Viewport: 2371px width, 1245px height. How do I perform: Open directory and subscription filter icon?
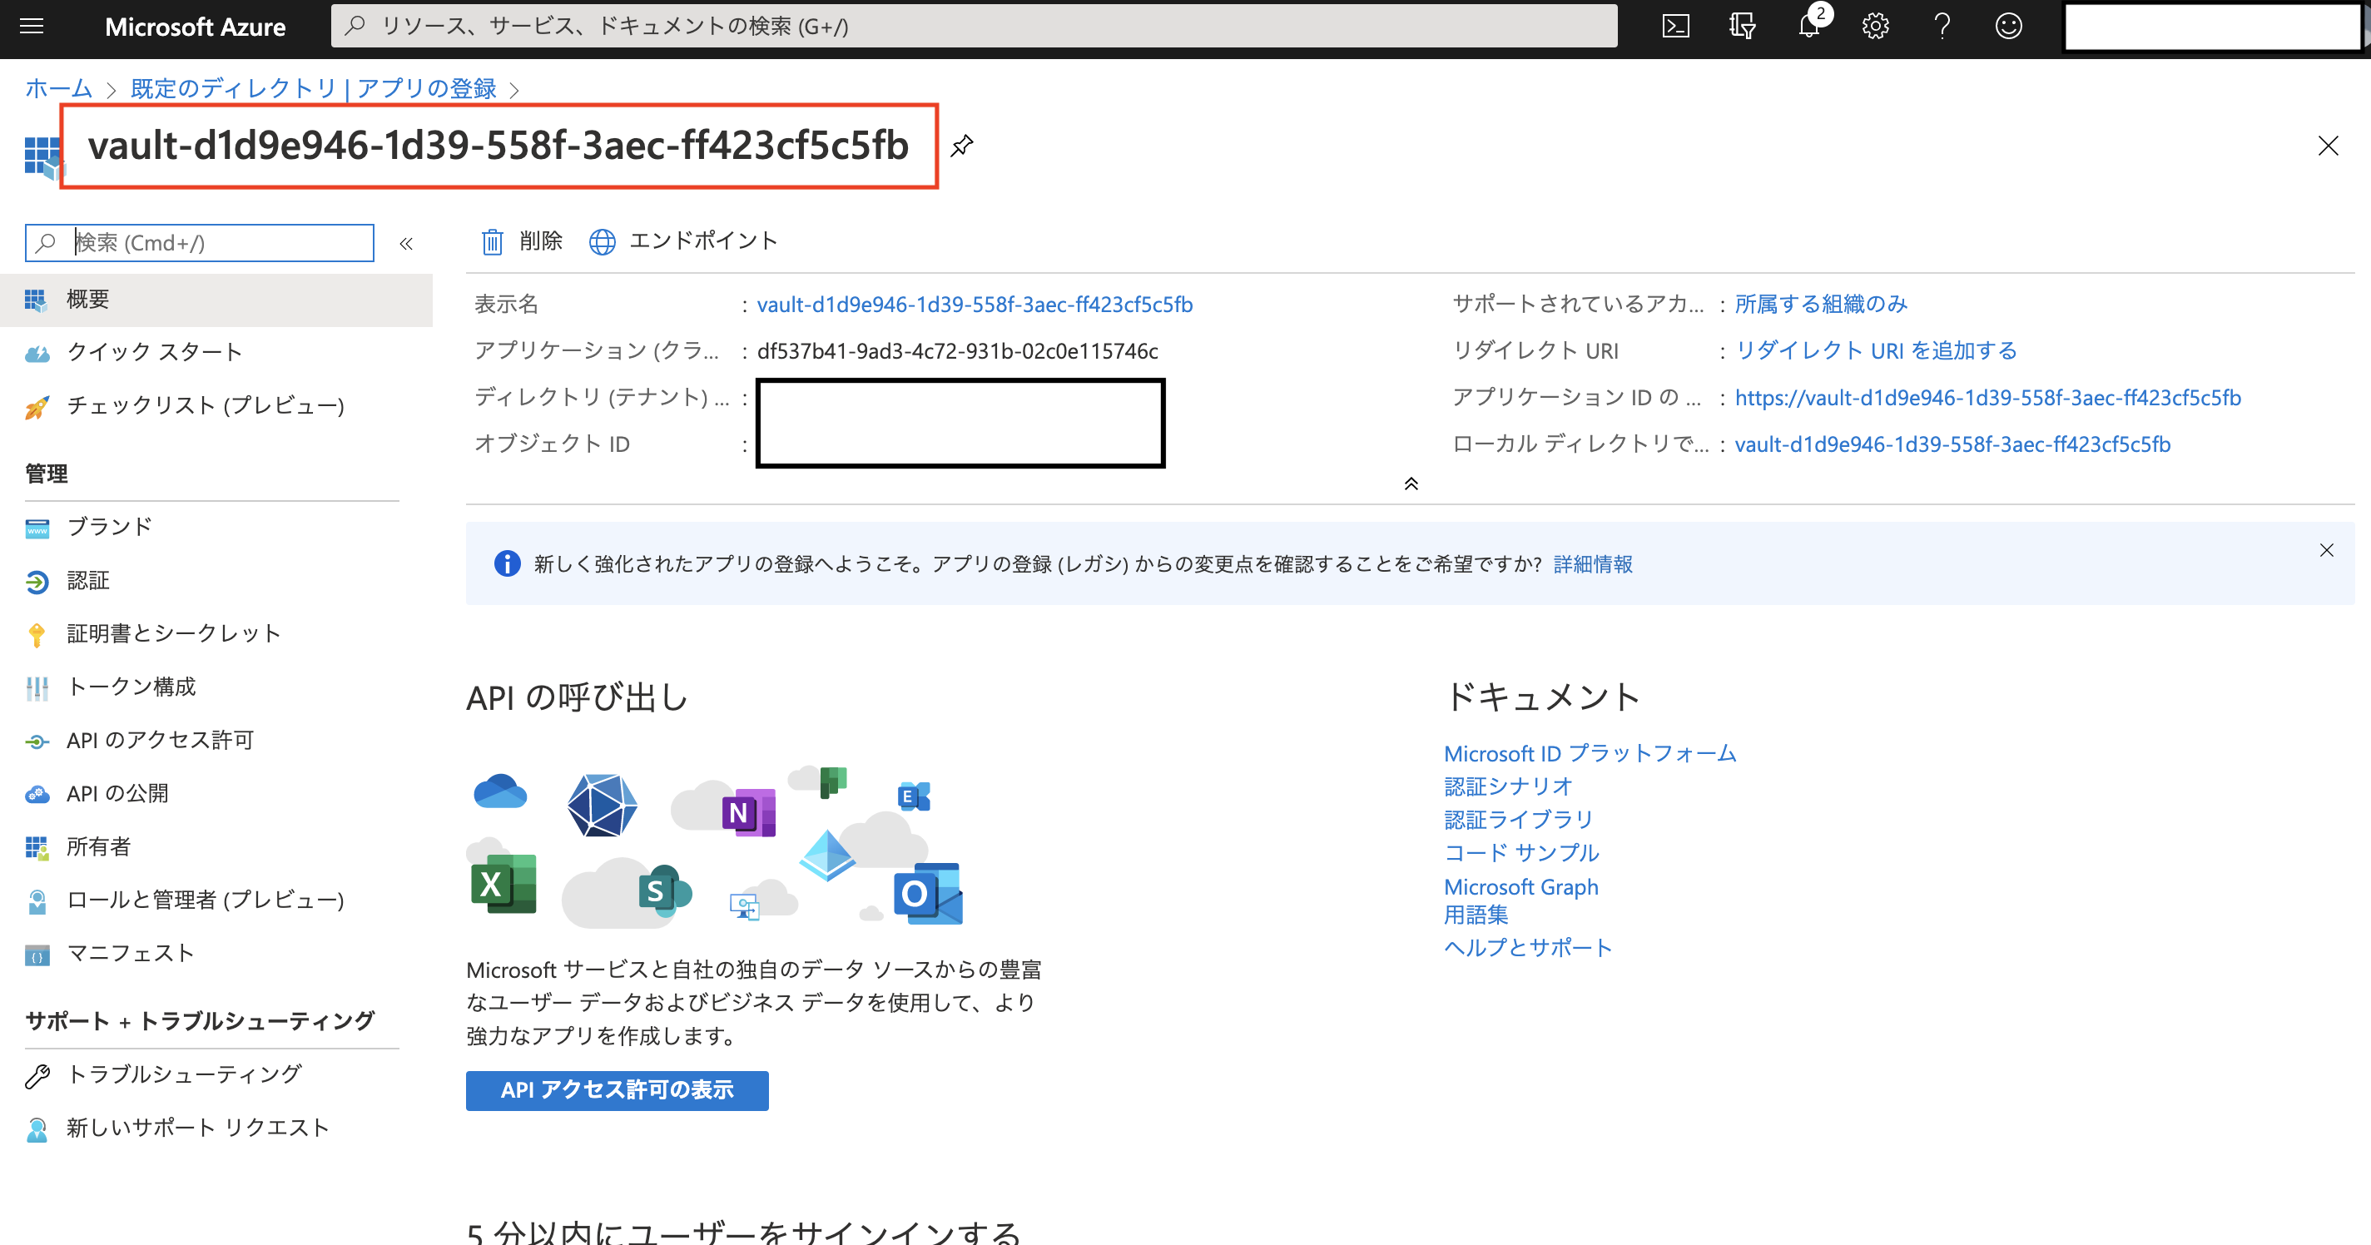tap(1742, 26)
